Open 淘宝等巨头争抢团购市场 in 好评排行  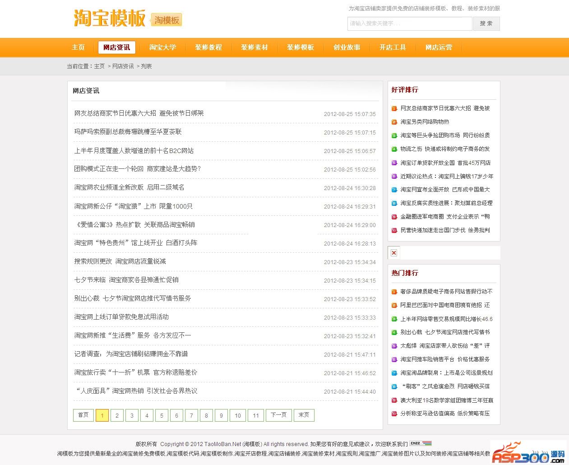tap(445, 135)
